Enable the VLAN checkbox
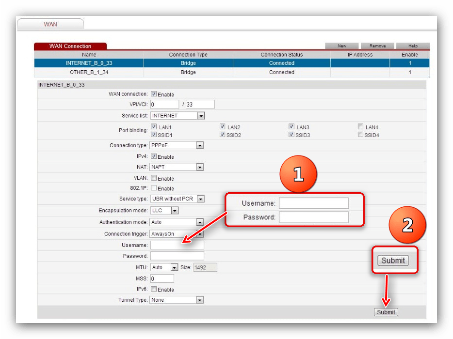The width and height of the screenshot is (453, 339). (x=154, y=178)
